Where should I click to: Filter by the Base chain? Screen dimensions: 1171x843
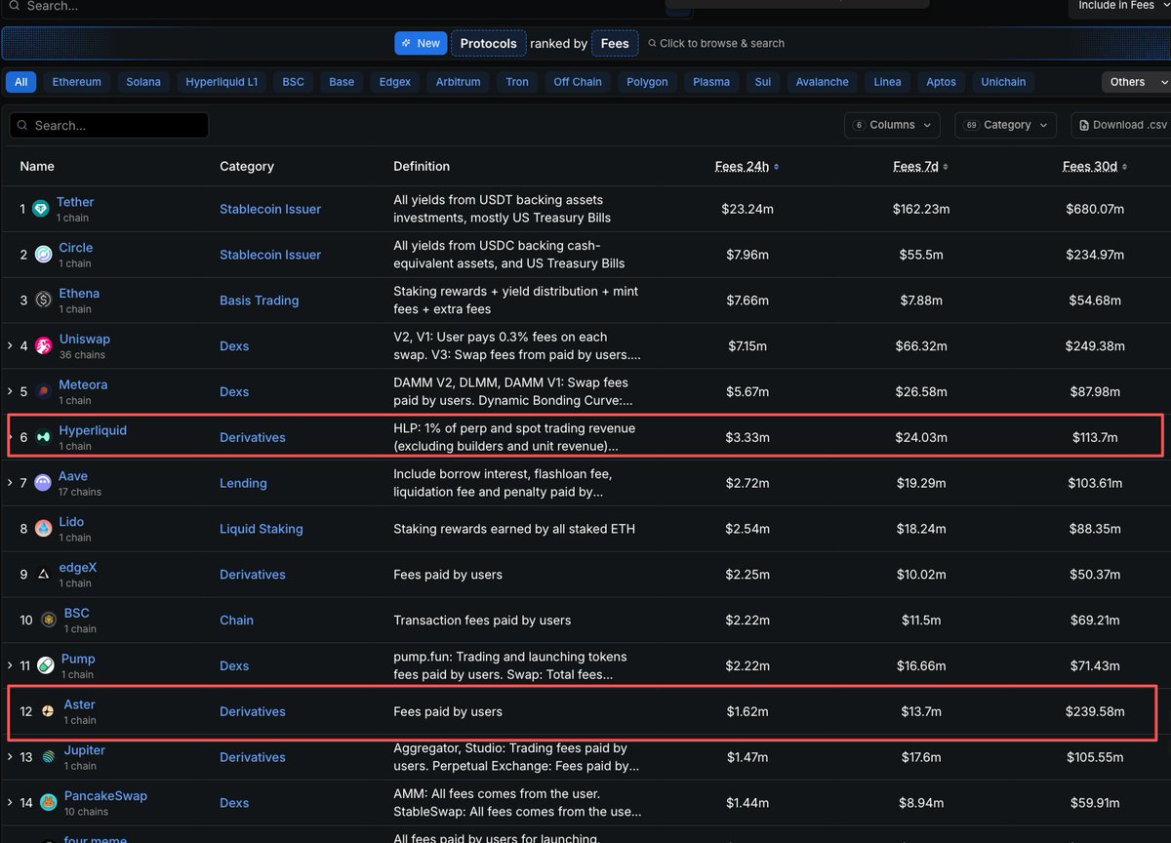342,82
